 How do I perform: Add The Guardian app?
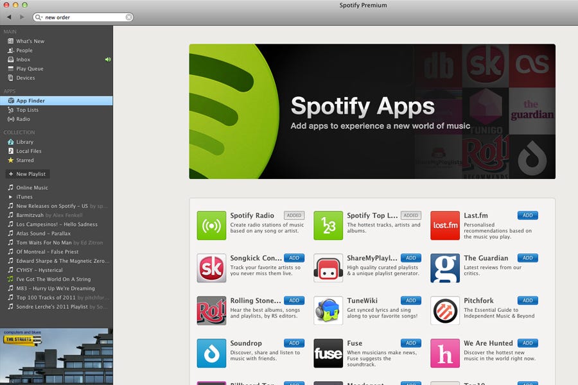pos(527,258)
